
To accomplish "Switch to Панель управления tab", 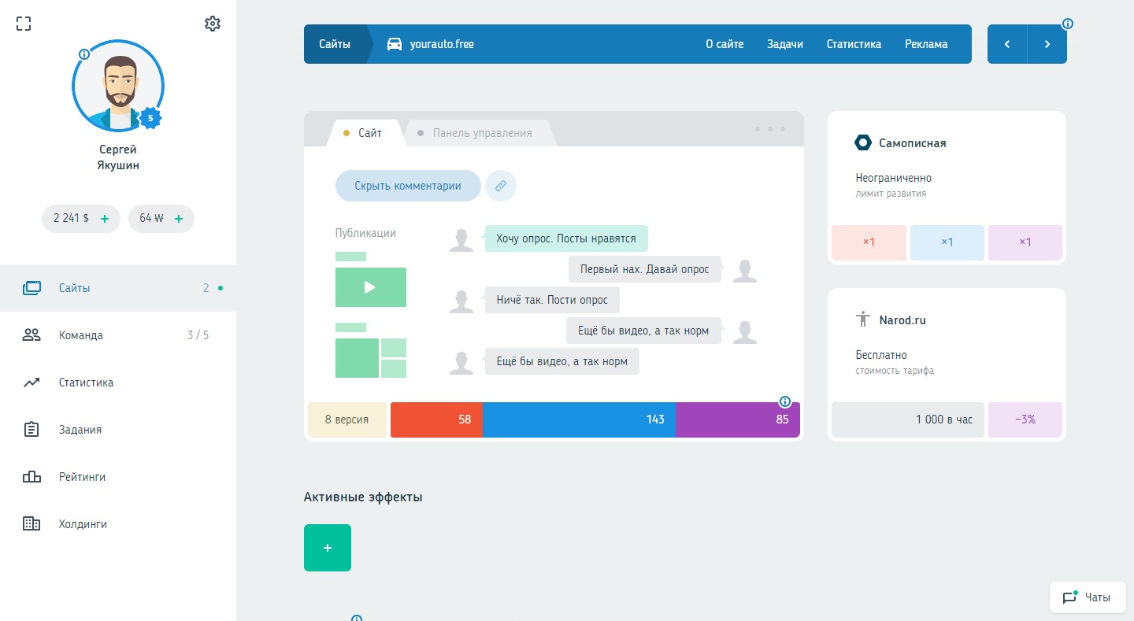I will (x=481, y=133).
